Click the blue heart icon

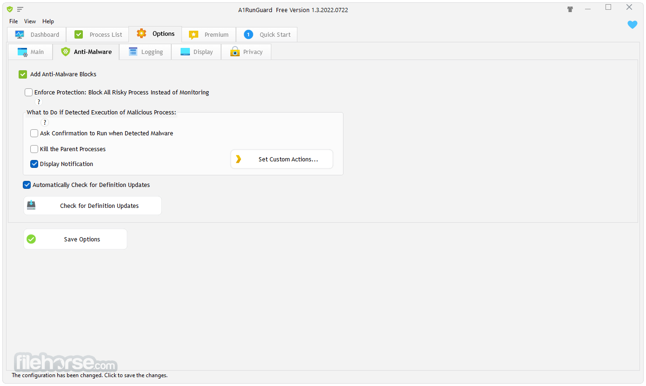coord(633,25)
